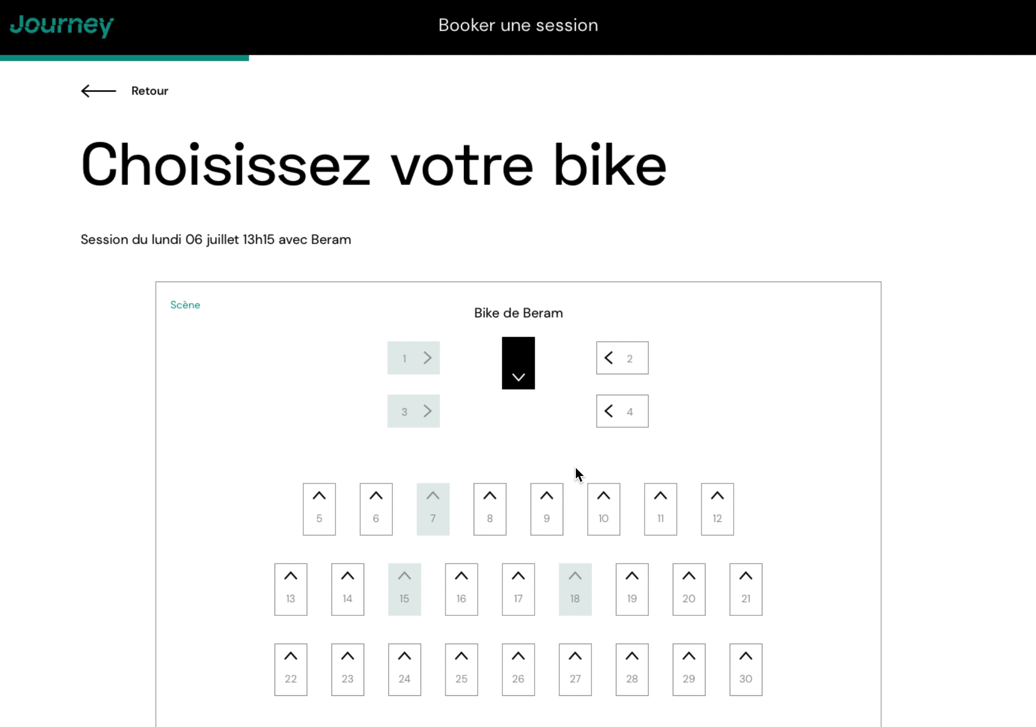Pick bike number 8
The width and height of the screenshot is (1036, 727).
coord(490,509)
